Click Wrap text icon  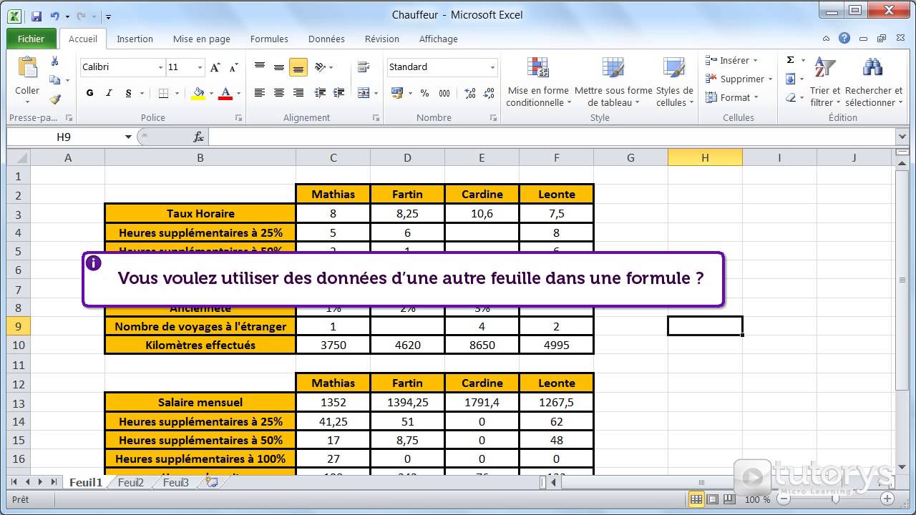(364, 67)
